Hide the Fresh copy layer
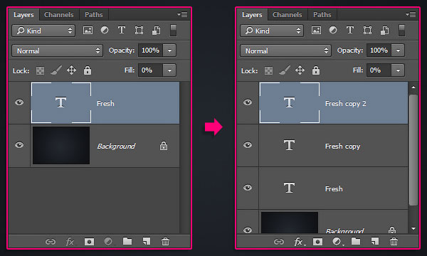The height and width of the screenshot is (256, 427). click(248, 145)
